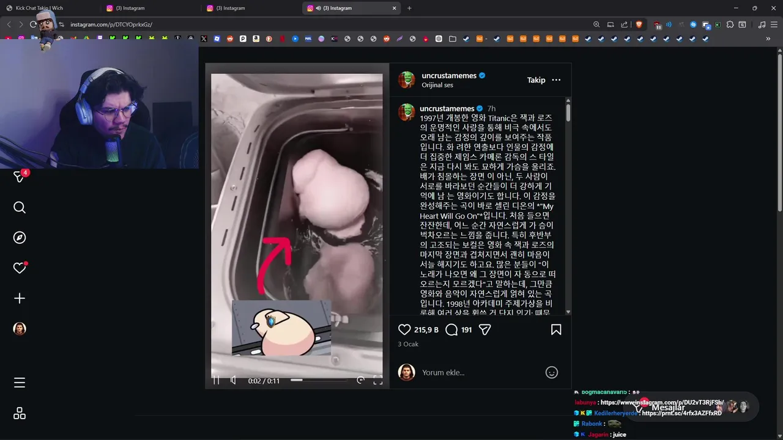
Task: Open Instagram search in the left sidebar
Action: (20, 208)
